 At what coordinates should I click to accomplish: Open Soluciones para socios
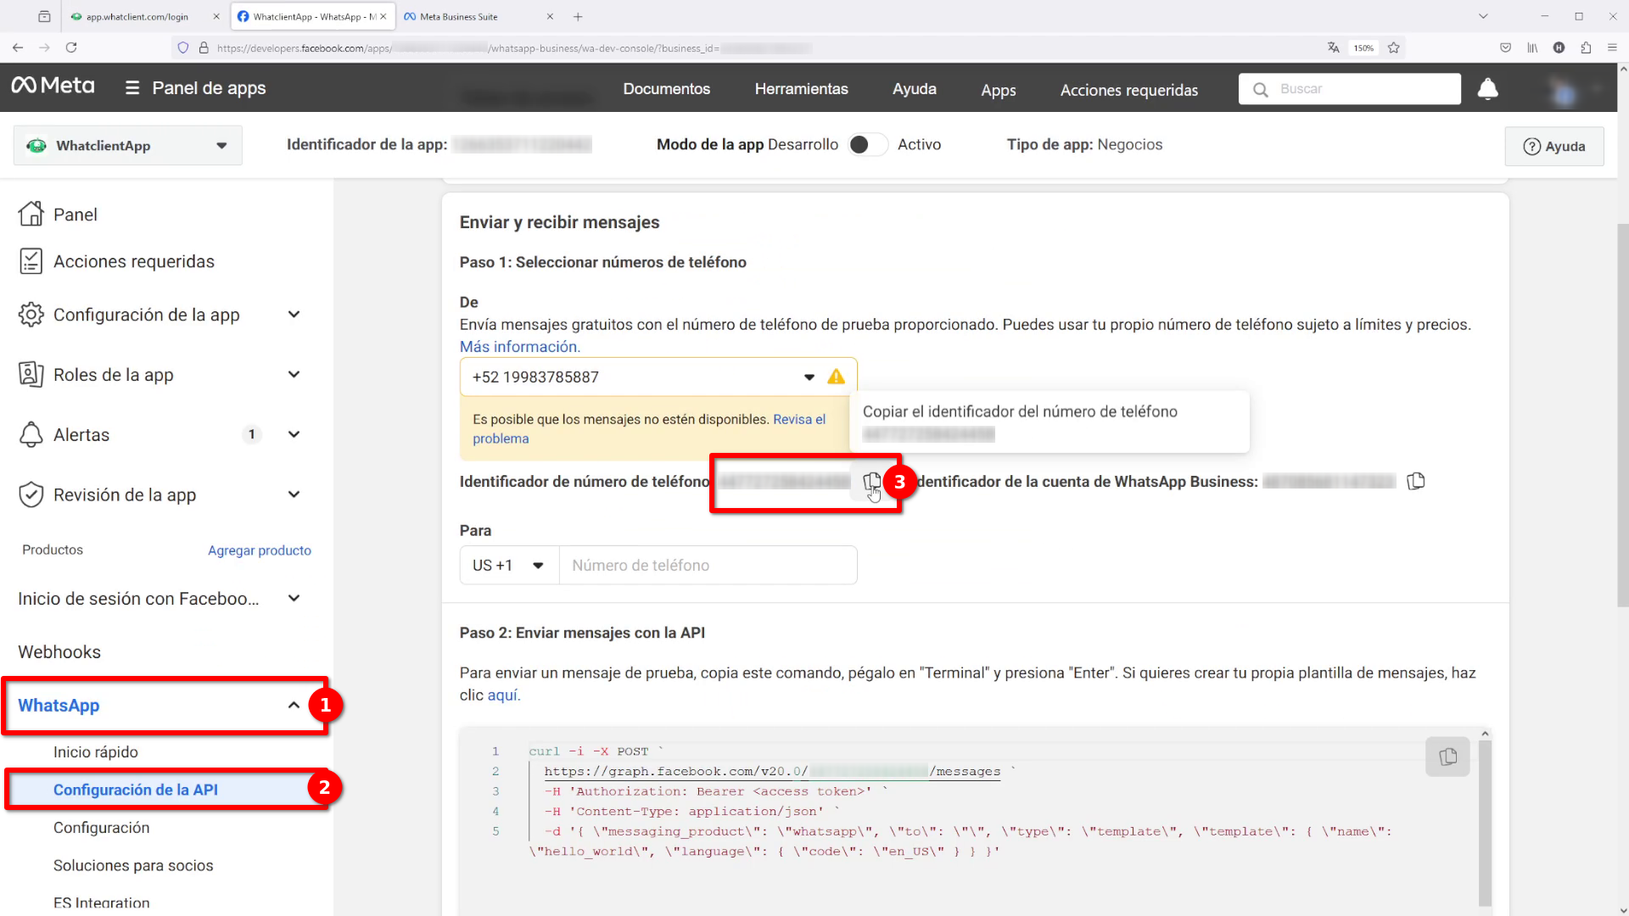(x=133, y=865)
